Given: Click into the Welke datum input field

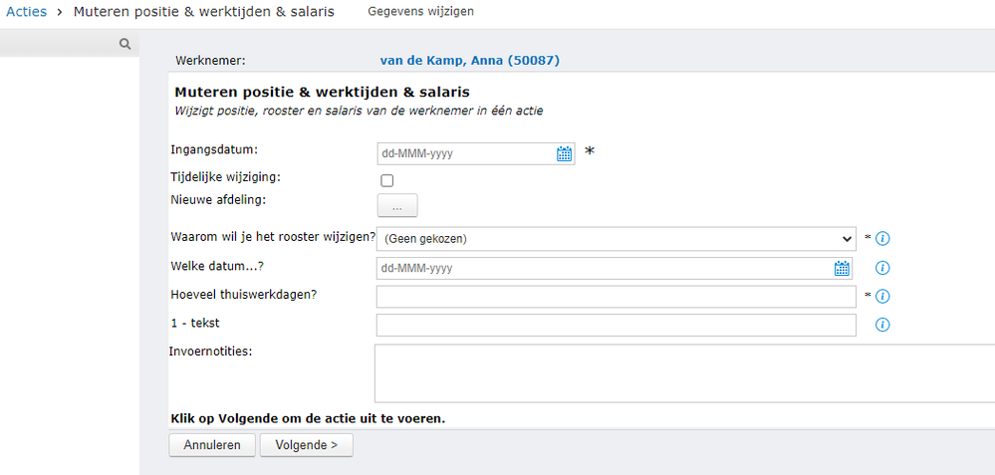Looking at the screenshot, I should [x=603, y=268].
